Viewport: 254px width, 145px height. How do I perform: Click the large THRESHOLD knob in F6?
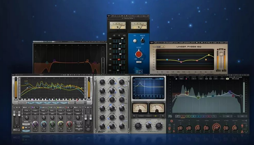(216, 128)
